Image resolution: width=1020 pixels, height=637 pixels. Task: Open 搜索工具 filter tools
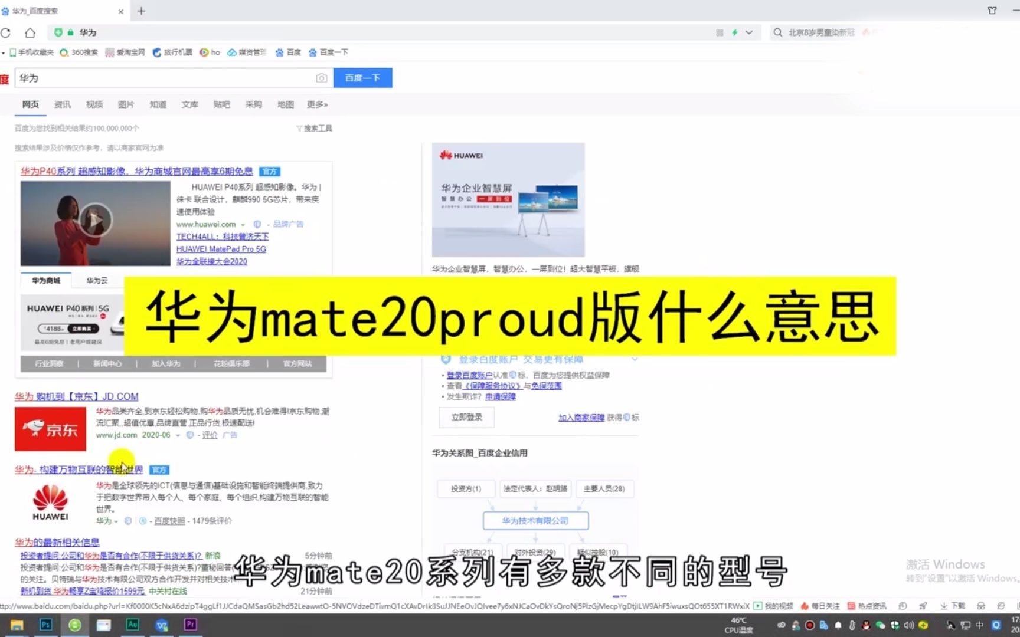[314, 129]
